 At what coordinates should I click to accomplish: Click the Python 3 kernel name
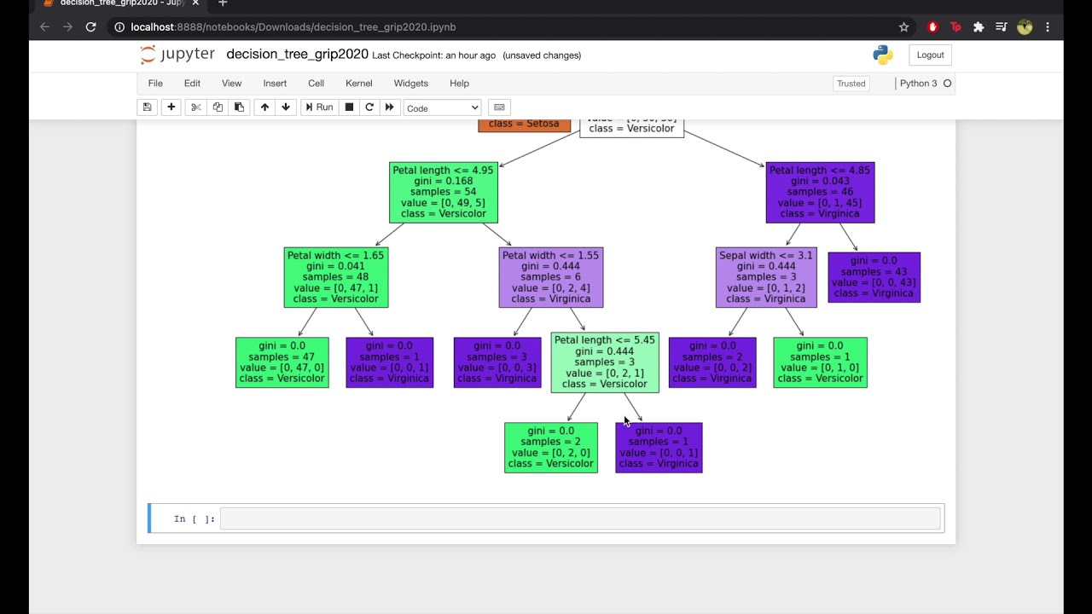[918, 84]
